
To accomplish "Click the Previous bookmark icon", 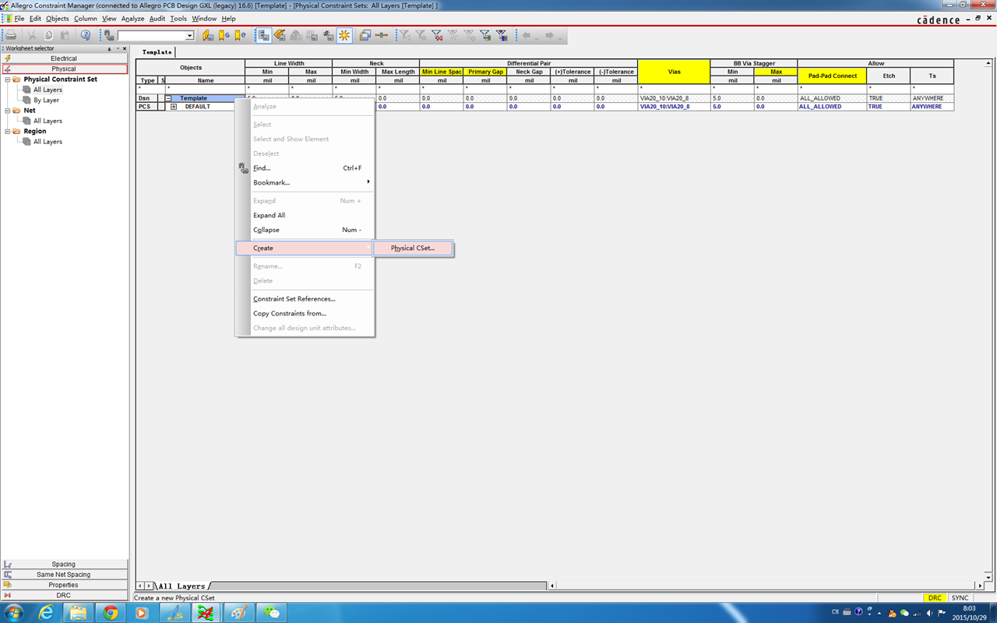I will pyautogui.click(x=241, y=35).
